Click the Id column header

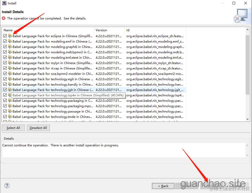(155, 30)
